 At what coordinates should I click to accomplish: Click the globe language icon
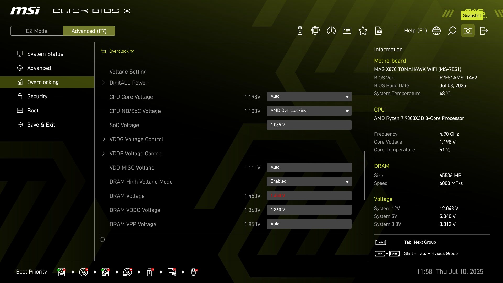[x=436, y=31]
